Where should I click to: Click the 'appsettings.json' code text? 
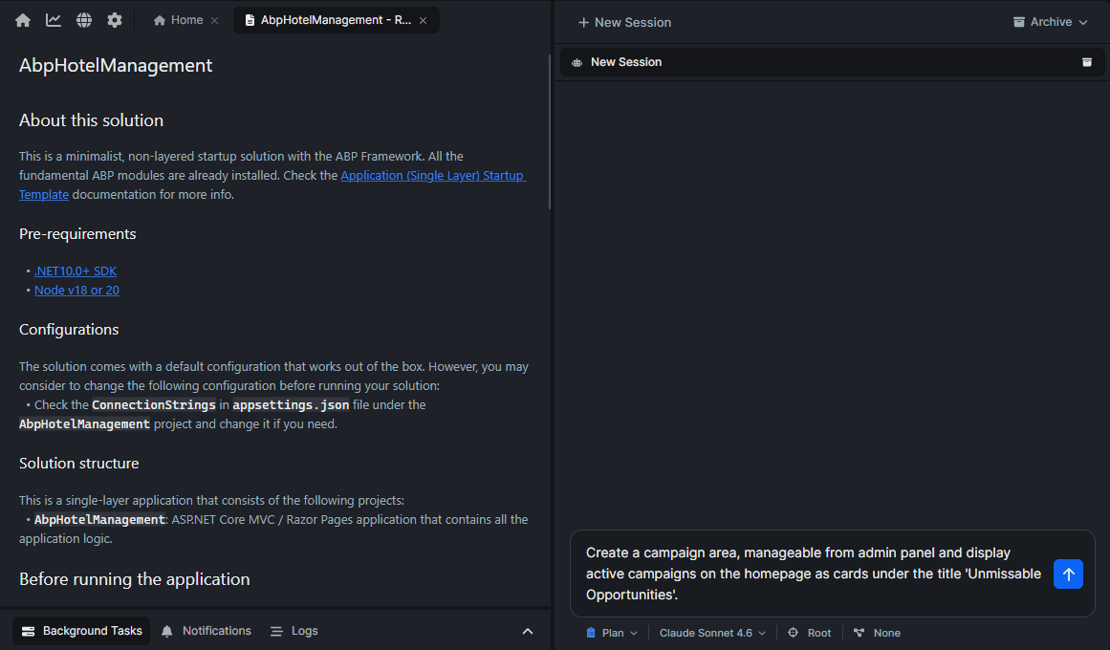(291, 405)
